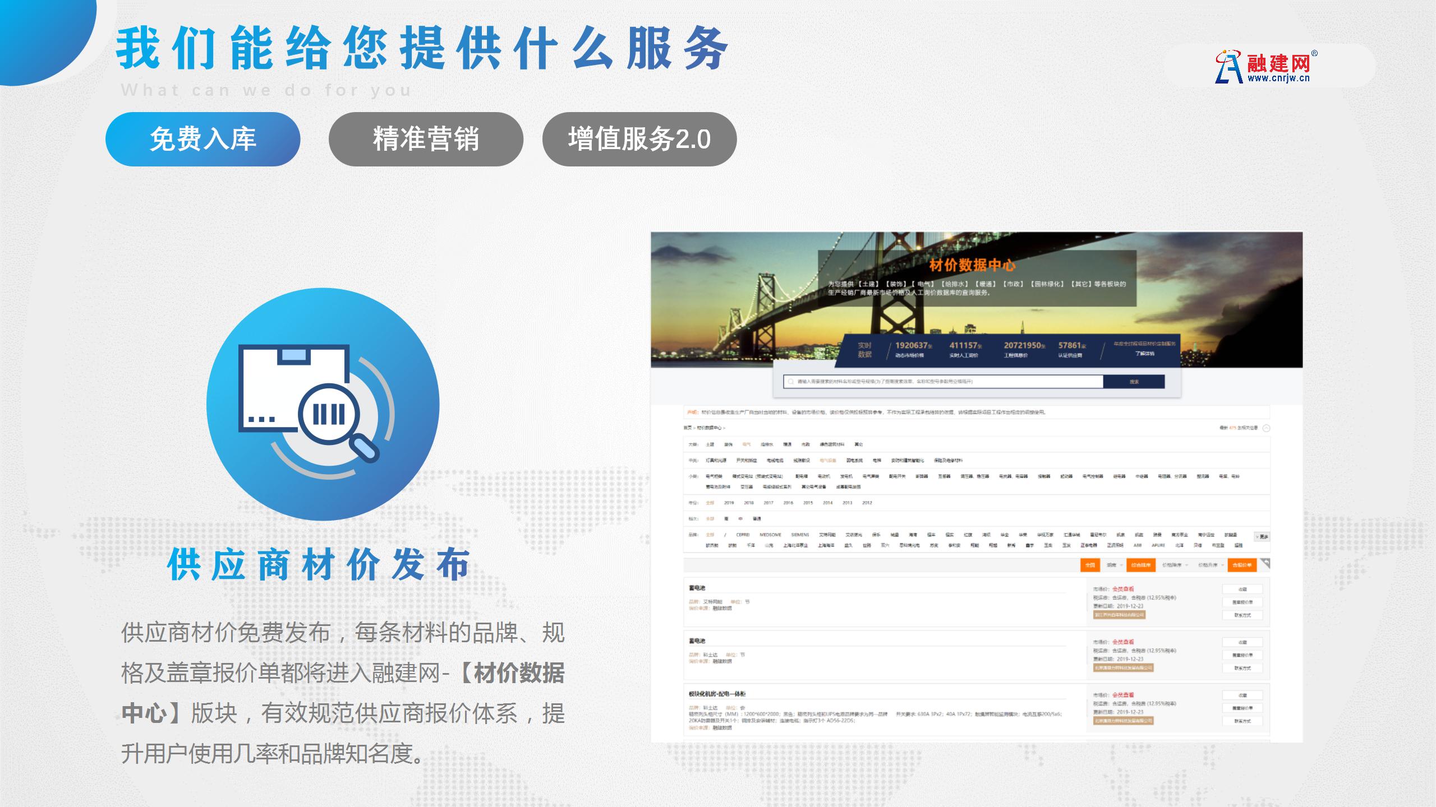Click the 20721950 project info price stat
The height and width of the screenshot is (807, 1436).
(x=1024, y=350)
